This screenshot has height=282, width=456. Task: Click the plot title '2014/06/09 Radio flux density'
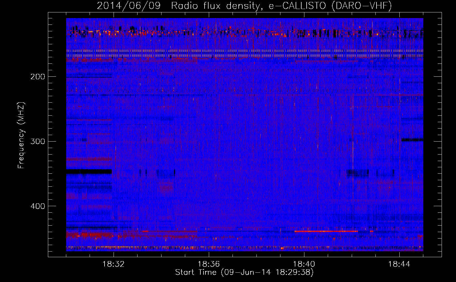click(x=244, y=6)
